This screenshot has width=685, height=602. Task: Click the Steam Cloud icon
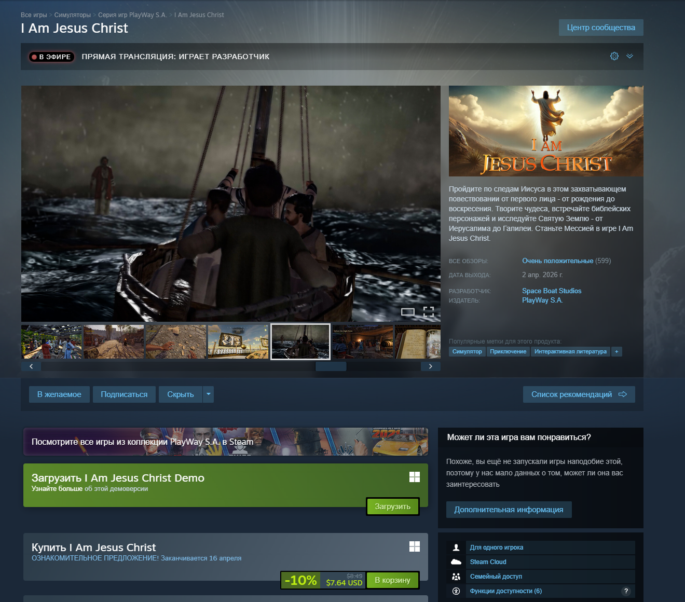pyautogui.click(x=456, y=562)
